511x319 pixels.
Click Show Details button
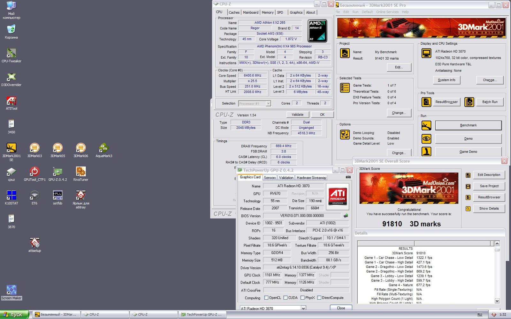pyautogui.click(x=489, y=208)
